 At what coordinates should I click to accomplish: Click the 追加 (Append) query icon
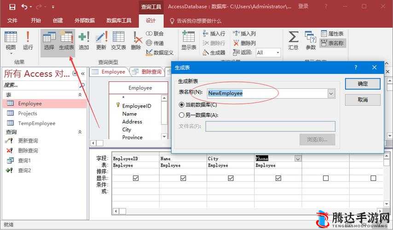click(84, 41)
